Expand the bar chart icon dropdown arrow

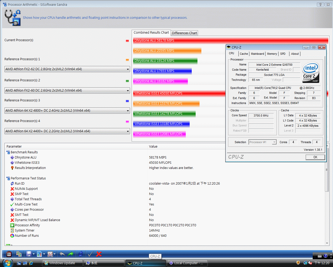click(x=44, y=254)
